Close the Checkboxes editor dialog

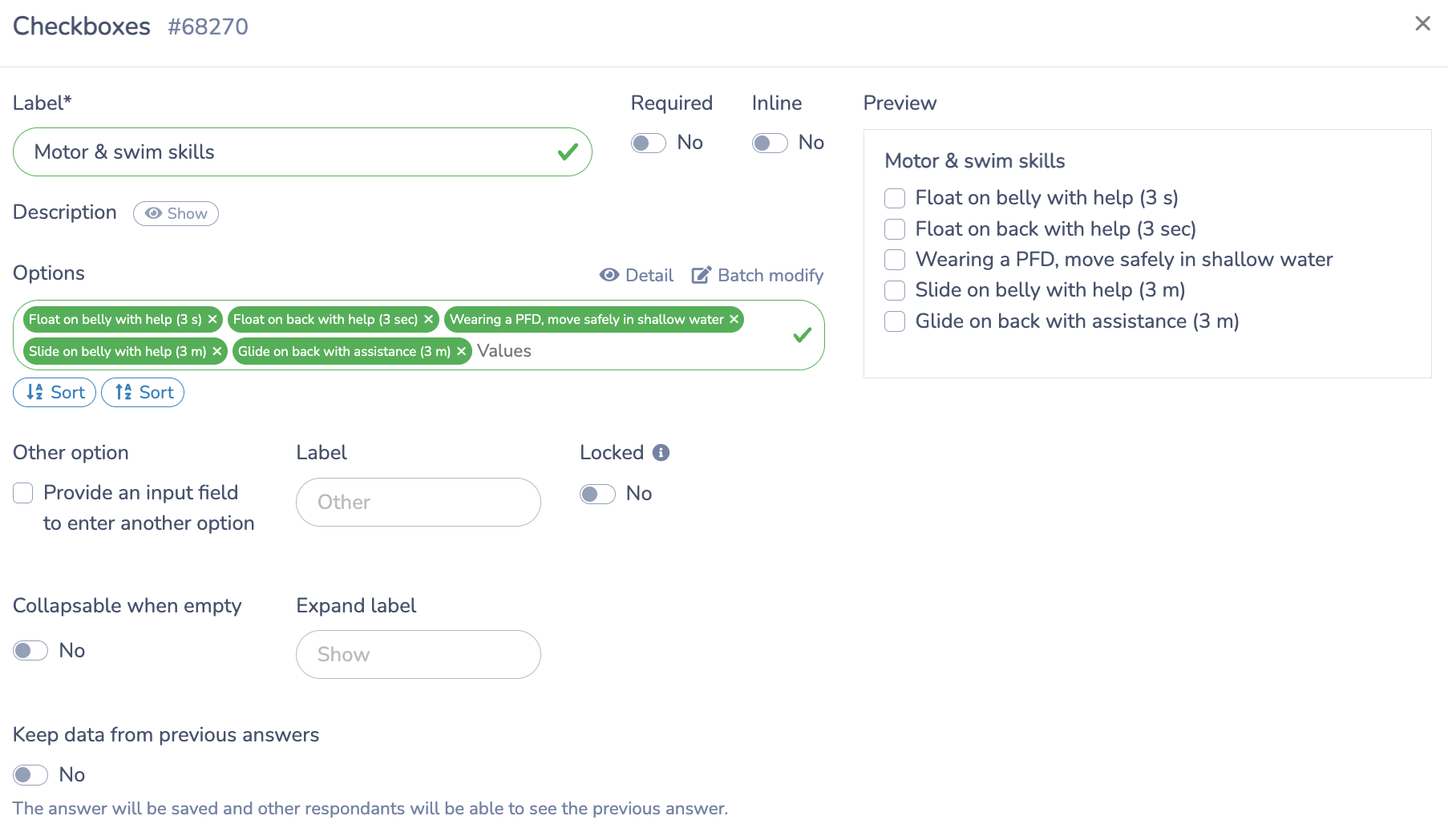(x=1423, y=23)
